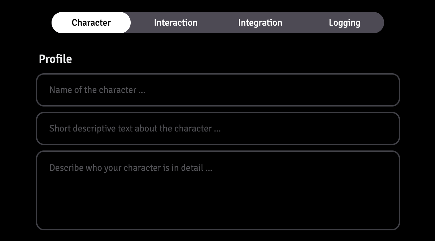Click the detailed character description textarea
The image size is (435, 241).
pos(218,190)
